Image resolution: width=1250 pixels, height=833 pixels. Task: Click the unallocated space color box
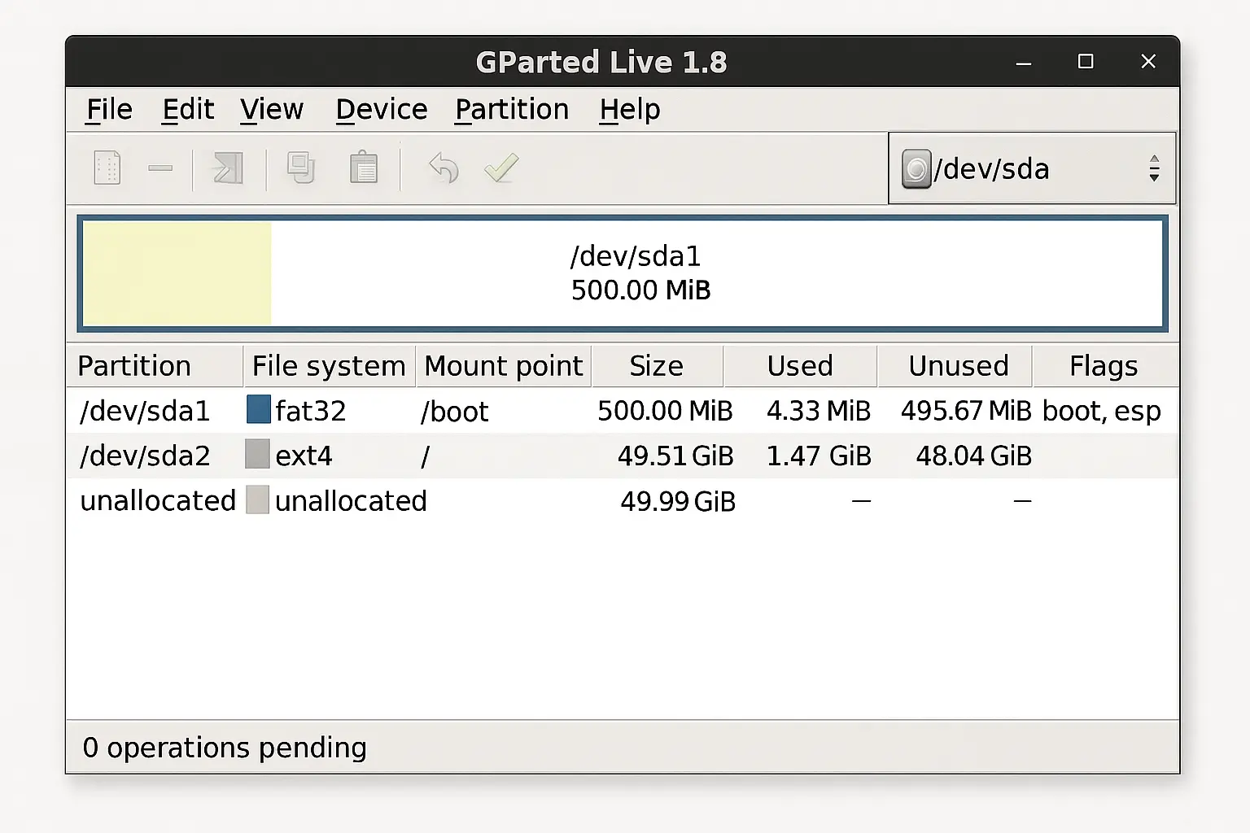click(257, 499)
